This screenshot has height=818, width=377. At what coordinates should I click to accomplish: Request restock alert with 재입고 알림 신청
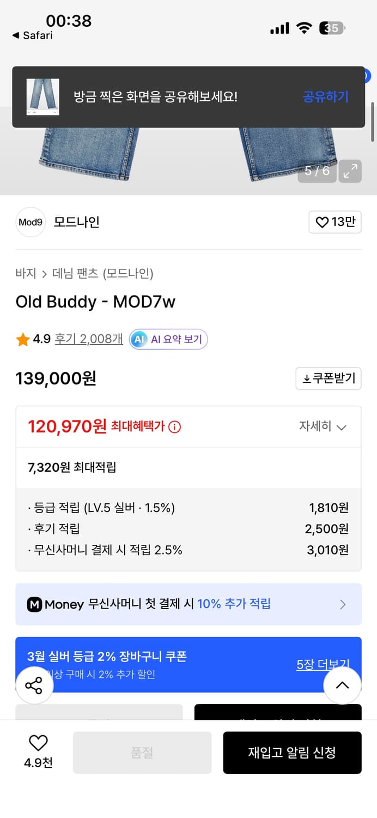click(x=292, y=753)
